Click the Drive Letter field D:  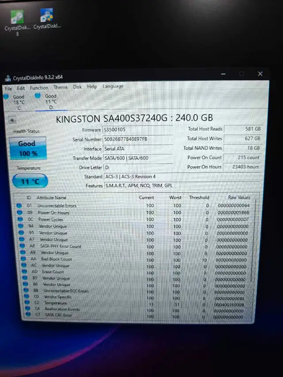138,168
